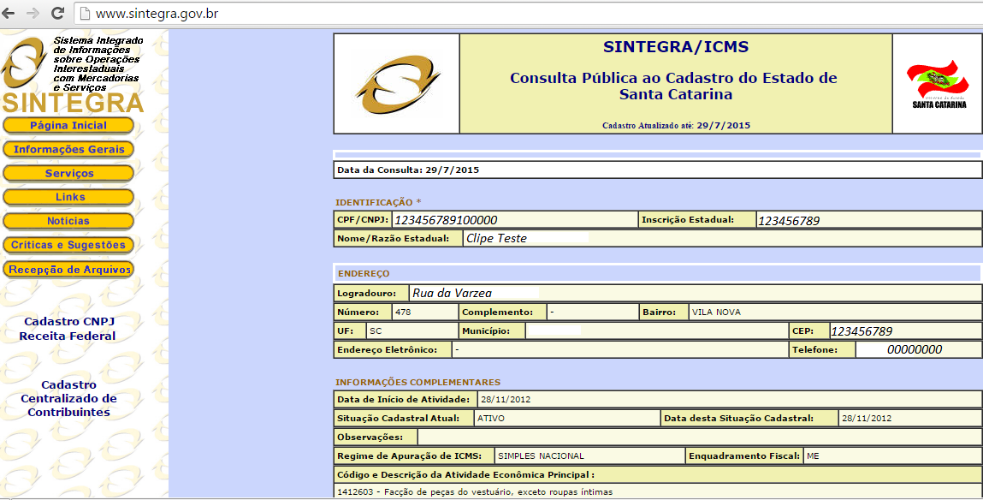Focus the address bar with www.sintegra.gov.br
This screenshot has width=983, height=500.
click(527, 13)
